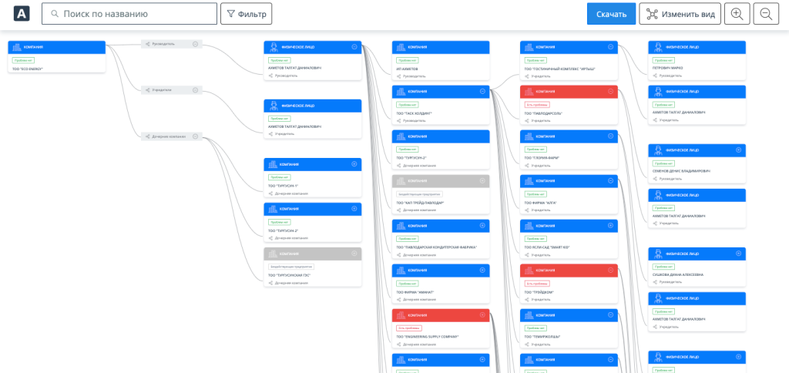Expand ТОО "КАП ТРЕЙД-ПАВЛОДАР" card
The image size is (789, 373).
[x=482, y=180]
